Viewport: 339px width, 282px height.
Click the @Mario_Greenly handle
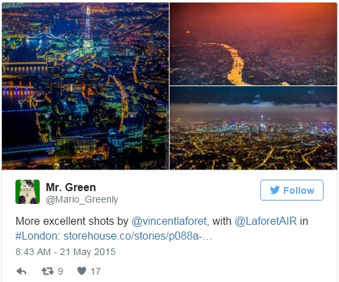click(82, 199)
